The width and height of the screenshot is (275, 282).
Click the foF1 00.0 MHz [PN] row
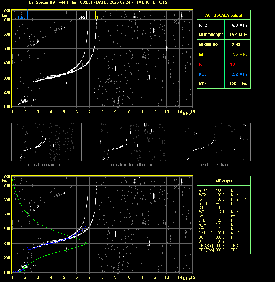point(224,199)
